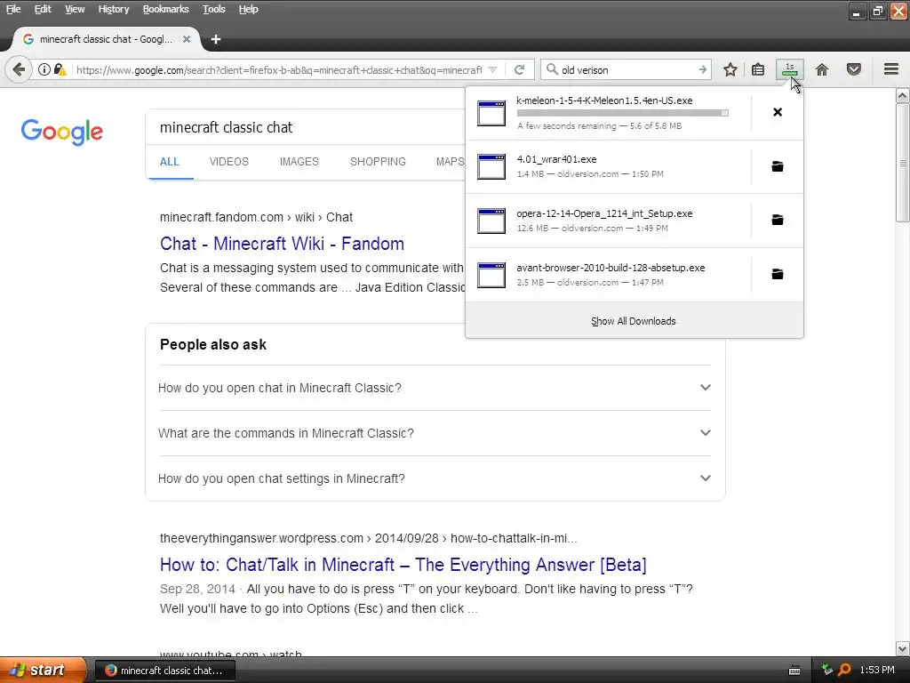910x683 pixels.
Task: Close the 'minecraft classic chat' tab
Action: 187,39
